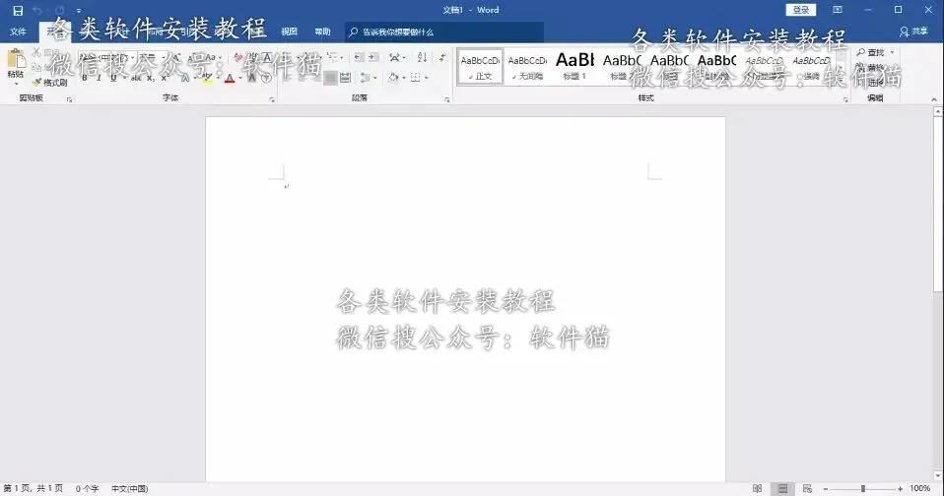Click the 第 1 页, 共 1 页 page indicator
Image resolution: width=944 pixels, height=496 pixels.
click(34, 489)
